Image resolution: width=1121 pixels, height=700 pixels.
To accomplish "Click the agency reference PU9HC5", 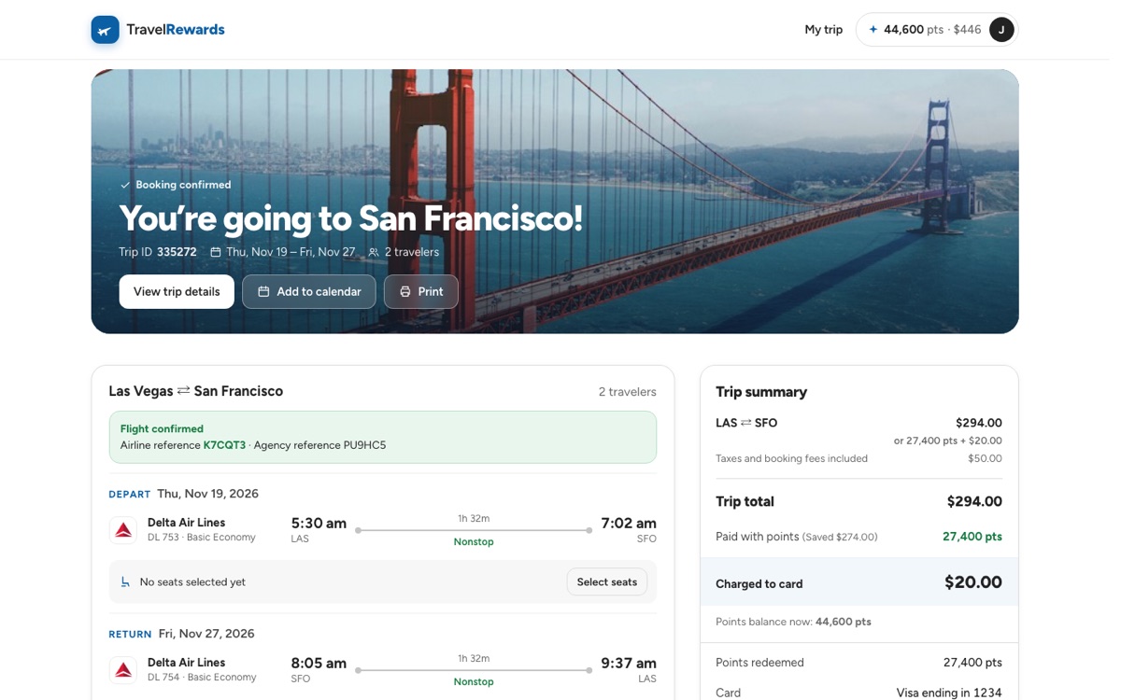I will point(364,445).
